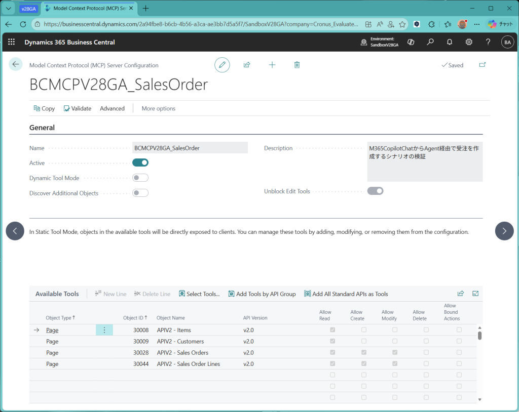This screenshot has width=519, height=412.
Task: Enable Discover Additional Objects toggle
Action: tap(140, 193)
